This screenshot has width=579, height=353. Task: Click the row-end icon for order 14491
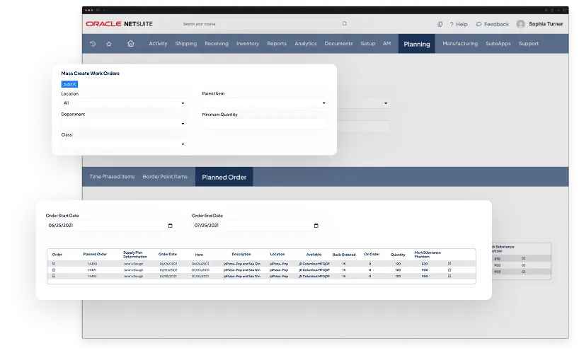tap(449, 270)
